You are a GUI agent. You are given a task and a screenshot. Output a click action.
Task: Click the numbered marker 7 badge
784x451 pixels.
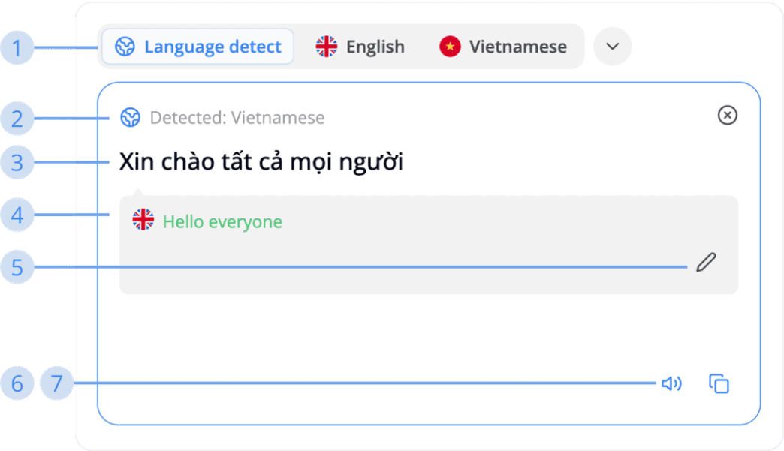[56, 383]
